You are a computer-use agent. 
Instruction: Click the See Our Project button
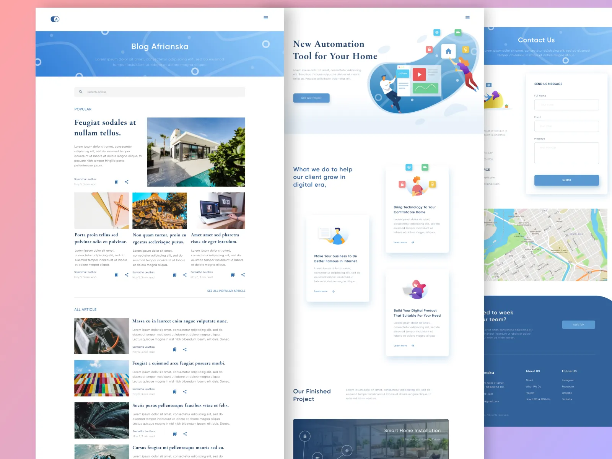(x=311, y=98)
